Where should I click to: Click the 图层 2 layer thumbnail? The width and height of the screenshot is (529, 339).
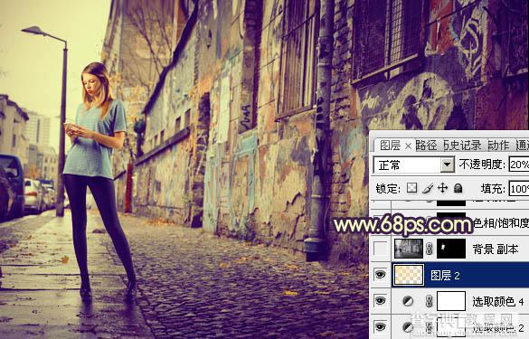tap(409, 275)
